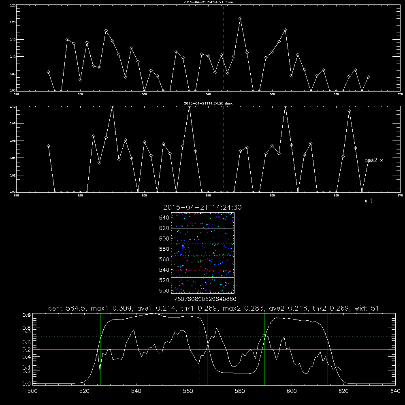Click the green vertical line near 526 in bottom plot

pyautogui.click(x=100, y=349)
